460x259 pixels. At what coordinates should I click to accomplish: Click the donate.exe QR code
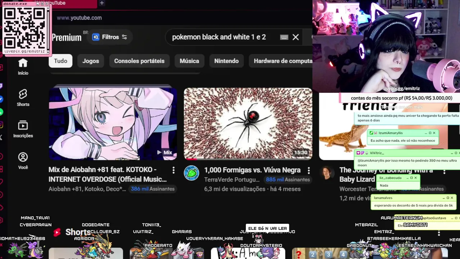tap(25, 28)
